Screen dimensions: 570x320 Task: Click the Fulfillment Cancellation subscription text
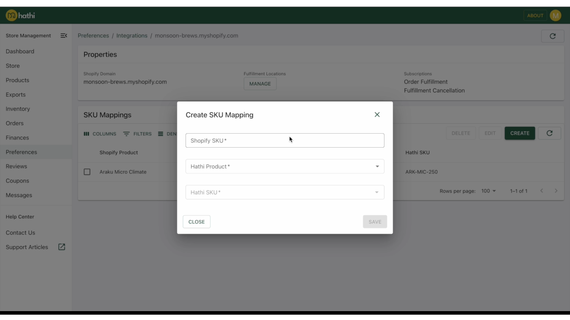pos(434,91)
